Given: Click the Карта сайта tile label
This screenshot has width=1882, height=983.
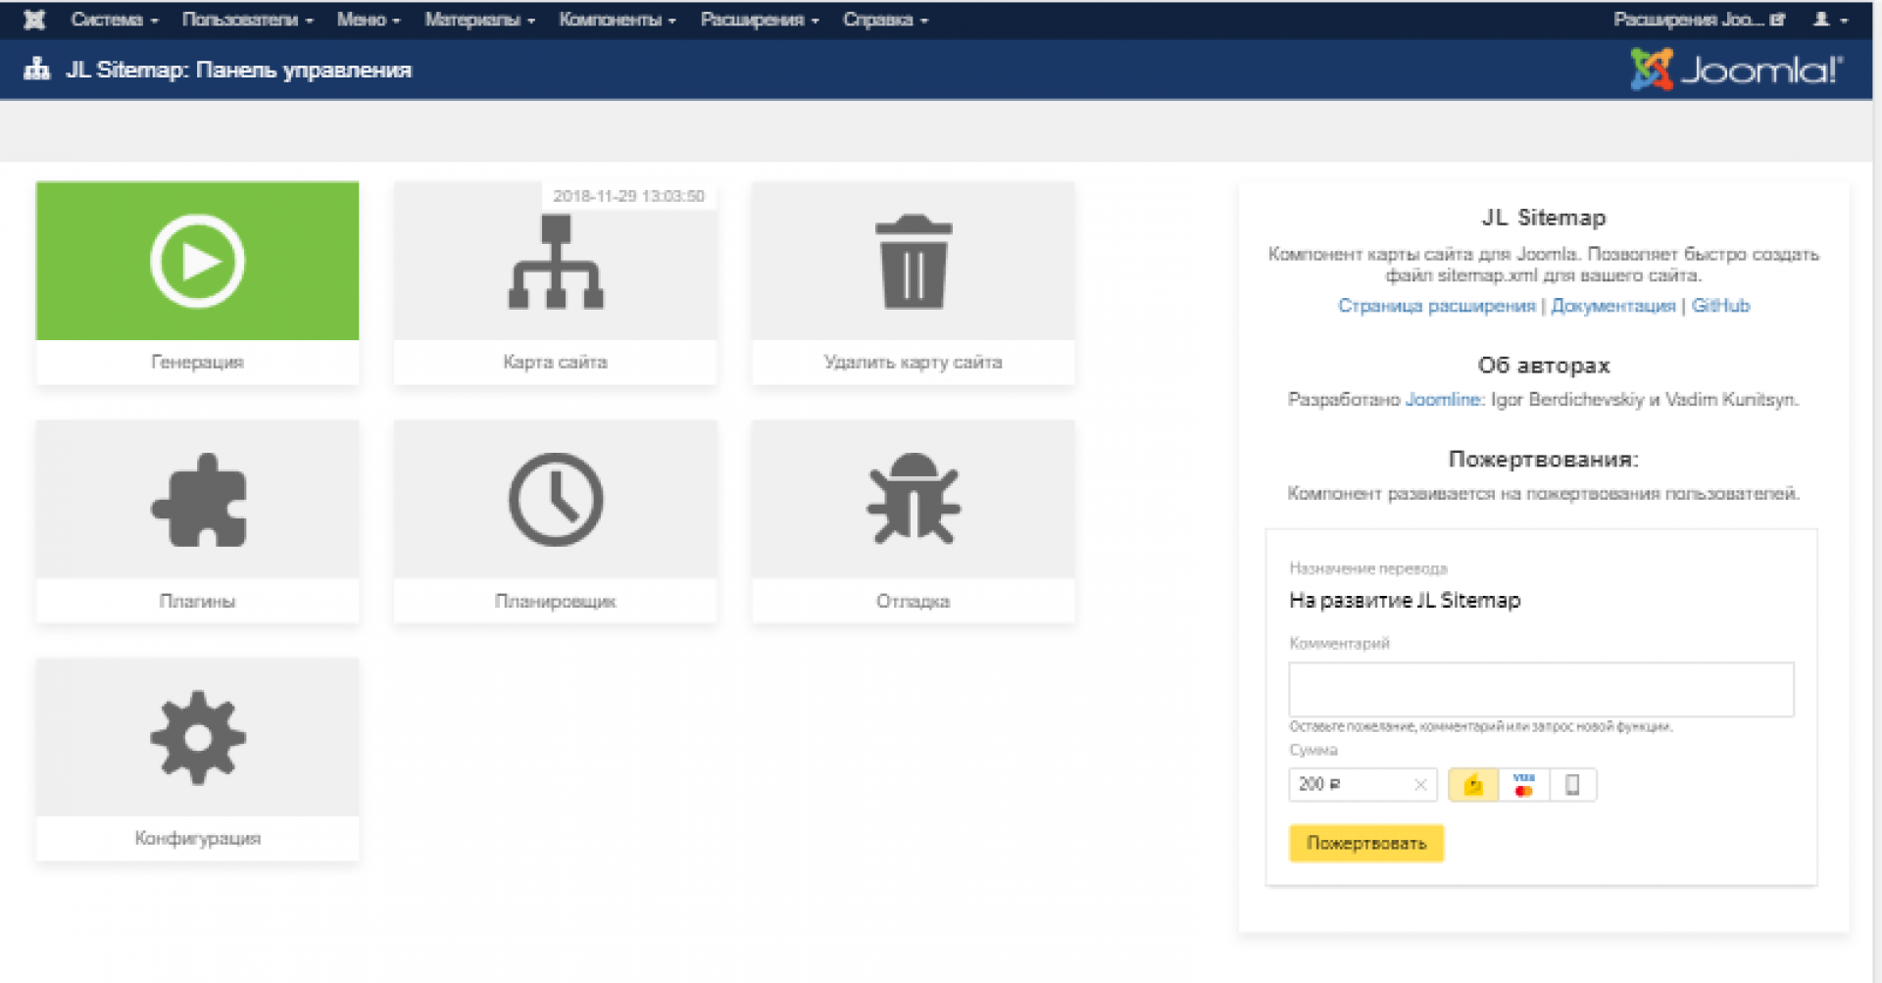Looking at the screenshot, I should (x=555, y=362).
